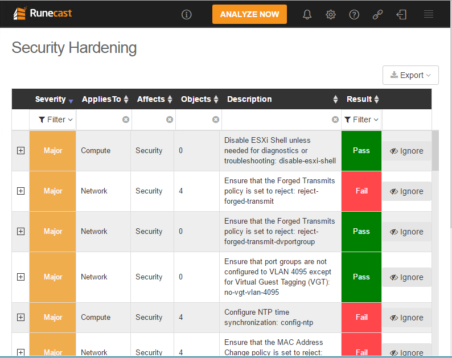
Task: Ignore the disable-esxi-shell rule
Action: pos(406,151)
